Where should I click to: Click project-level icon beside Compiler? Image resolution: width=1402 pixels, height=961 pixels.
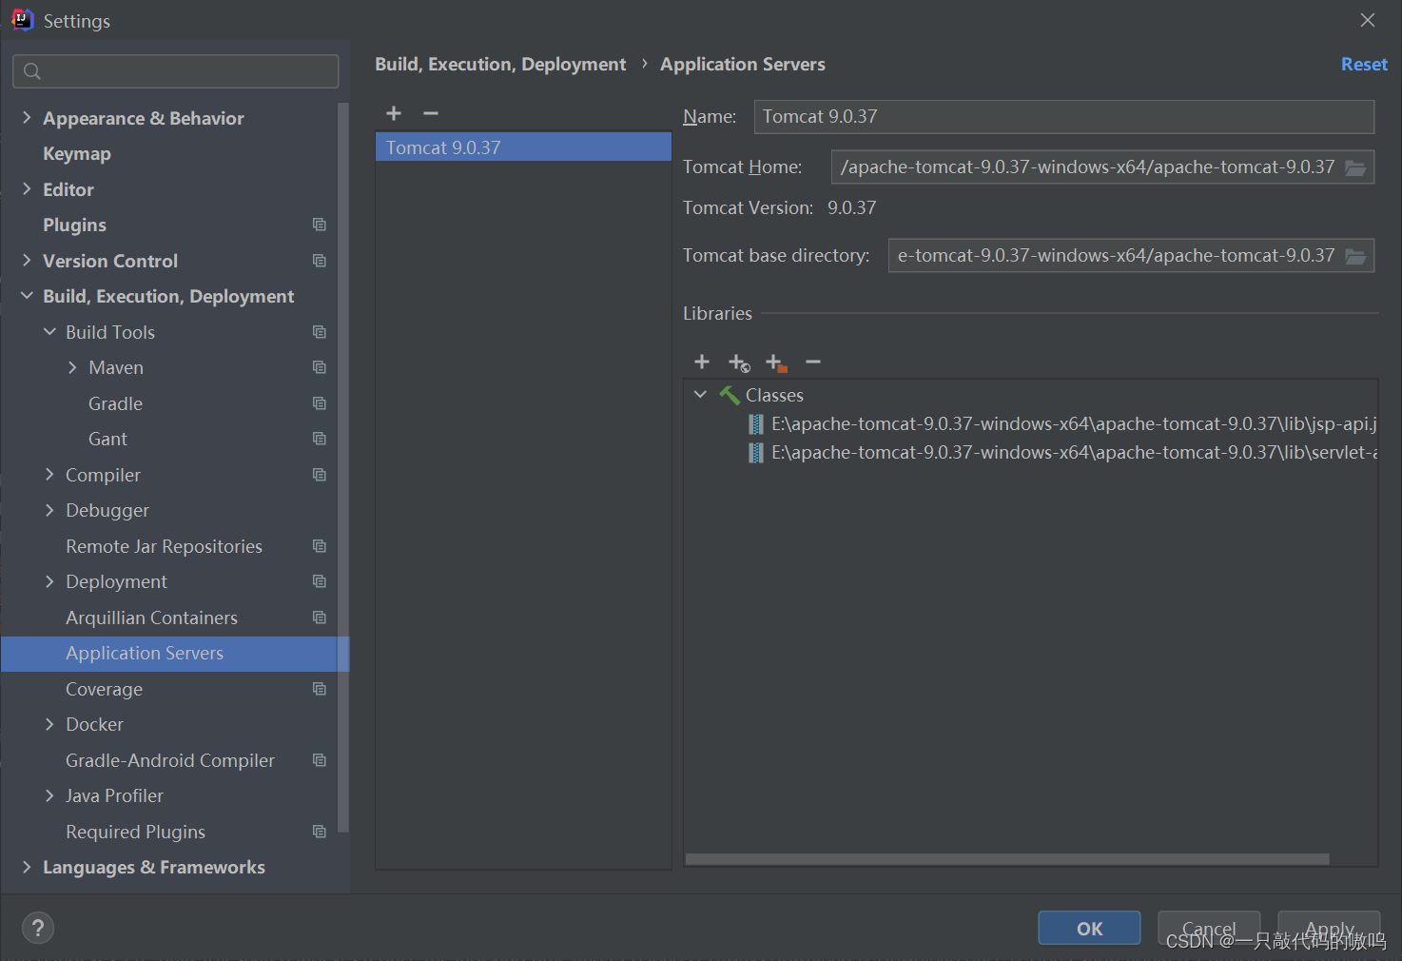point(320,475)
